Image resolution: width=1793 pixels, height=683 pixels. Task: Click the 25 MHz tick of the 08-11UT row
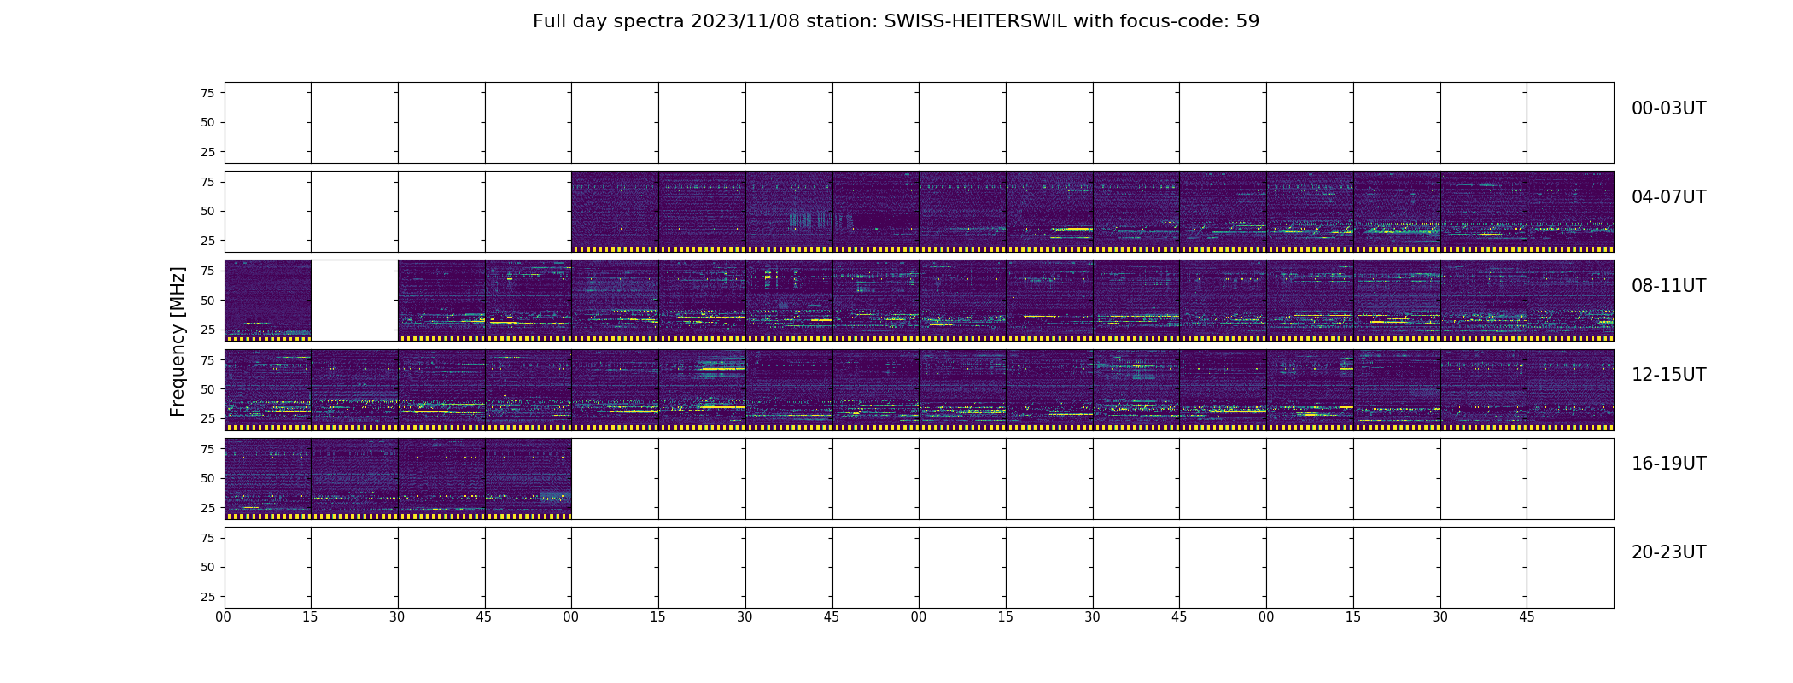point(207,330)
